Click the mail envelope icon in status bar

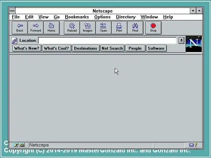[191, 145]
